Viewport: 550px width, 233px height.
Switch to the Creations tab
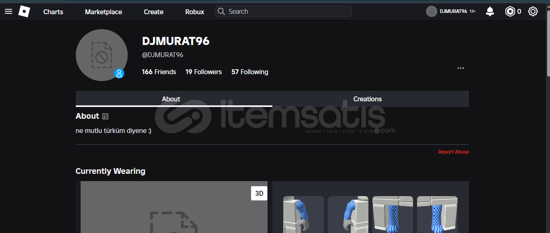click(367, 99)
